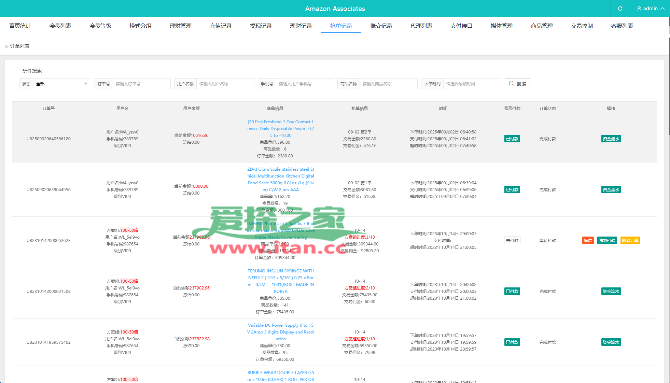The width and height of the screenshot is (670, 383).
Task: Open the 状态 dropdown showing 全部
Action: 62,84
